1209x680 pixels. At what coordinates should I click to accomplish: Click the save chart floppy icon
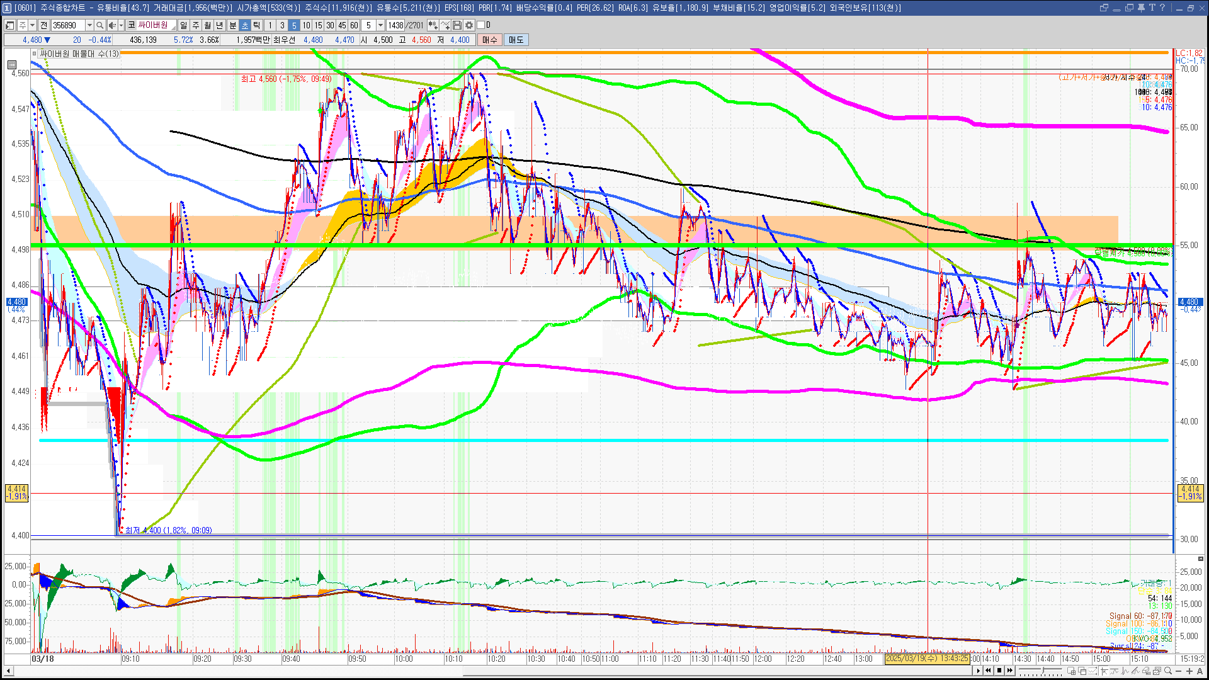457,25
